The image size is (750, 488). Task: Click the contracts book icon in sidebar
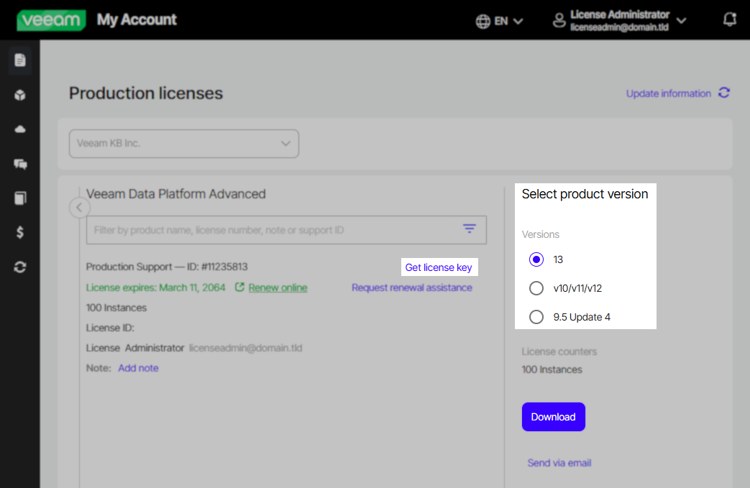19,198
